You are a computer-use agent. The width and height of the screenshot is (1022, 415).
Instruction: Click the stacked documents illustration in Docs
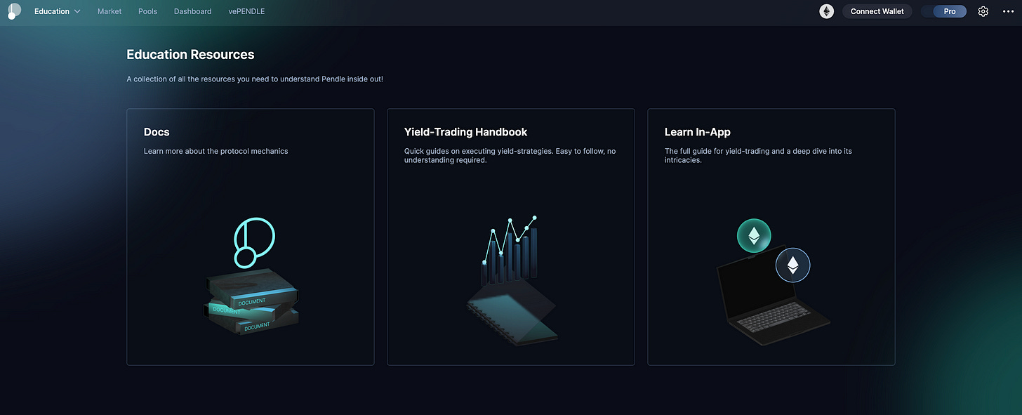pyautogui.click(x=252, y=303)
